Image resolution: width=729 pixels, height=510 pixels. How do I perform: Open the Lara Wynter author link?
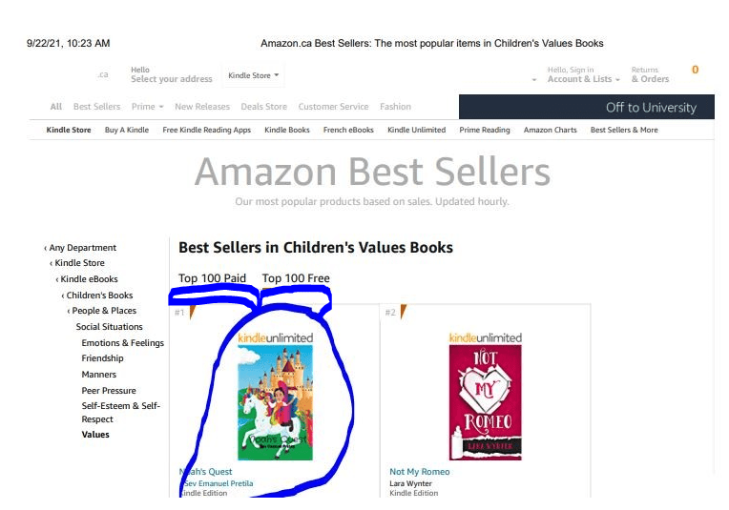pos(410,483)
